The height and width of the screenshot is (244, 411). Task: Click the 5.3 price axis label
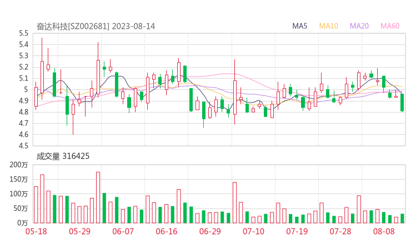tap(23, 56)
